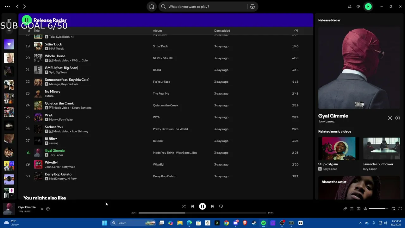The width and height of the screenshot is (405, 228).
Task: Open Saucy Santana artist link
Action: (82, 108)
